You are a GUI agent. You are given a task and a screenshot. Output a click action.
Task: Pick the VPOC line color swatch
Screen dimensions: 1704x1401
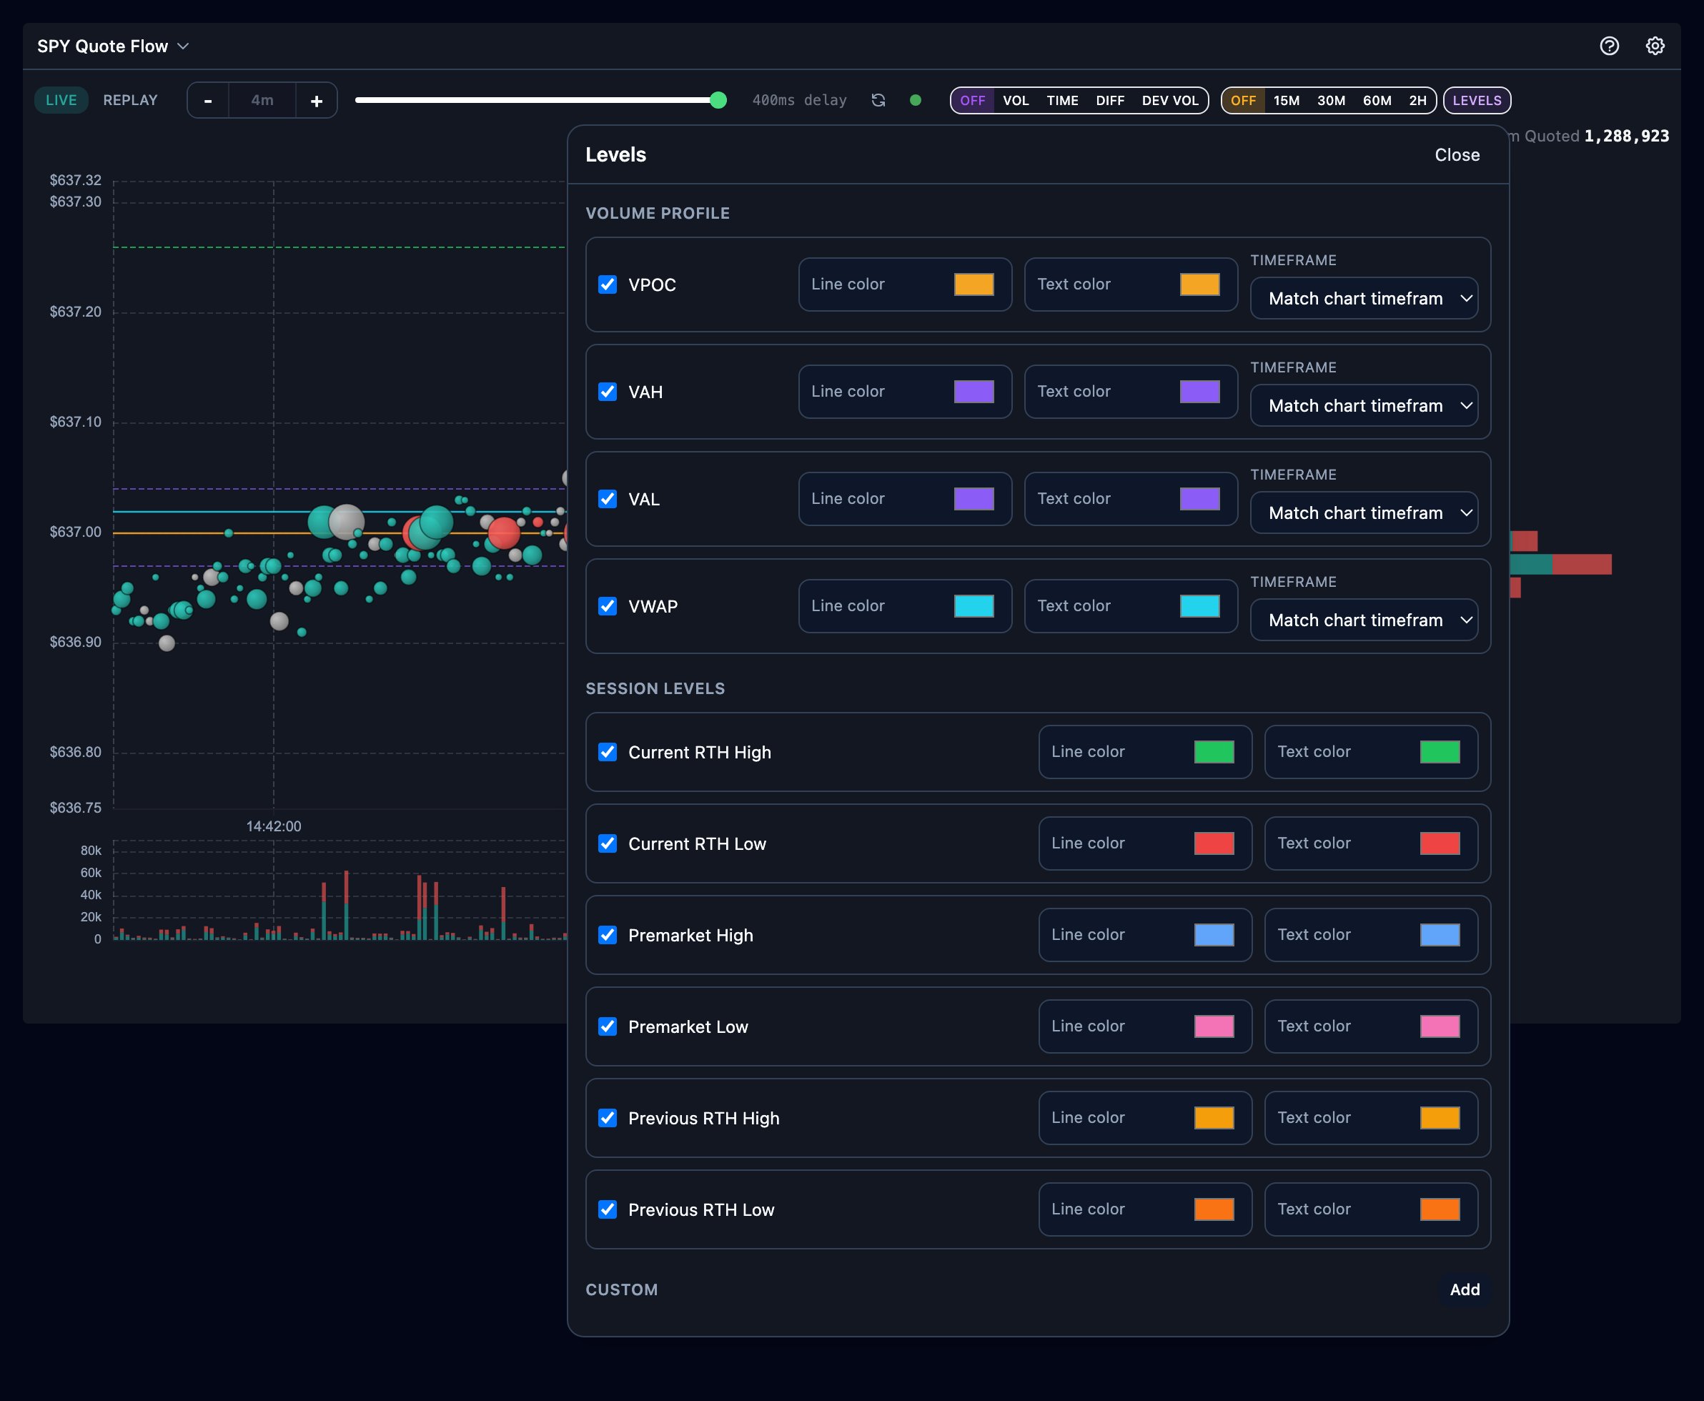(974, 284)
